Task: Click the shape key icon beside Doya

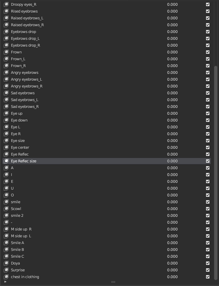Action: coord(6,263)
